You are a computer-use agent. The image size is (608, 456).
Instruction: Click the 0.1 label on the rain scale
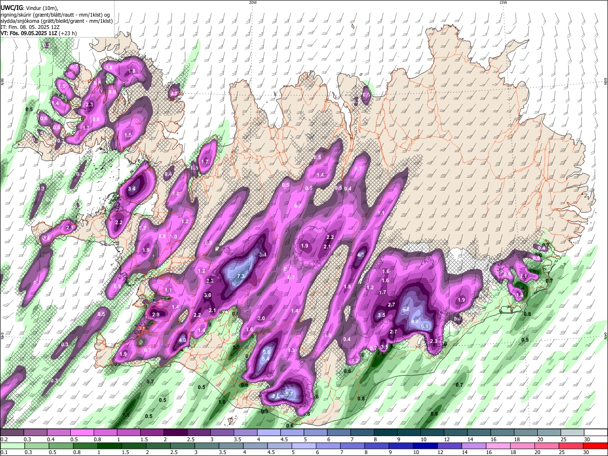(x=4, y=452)
